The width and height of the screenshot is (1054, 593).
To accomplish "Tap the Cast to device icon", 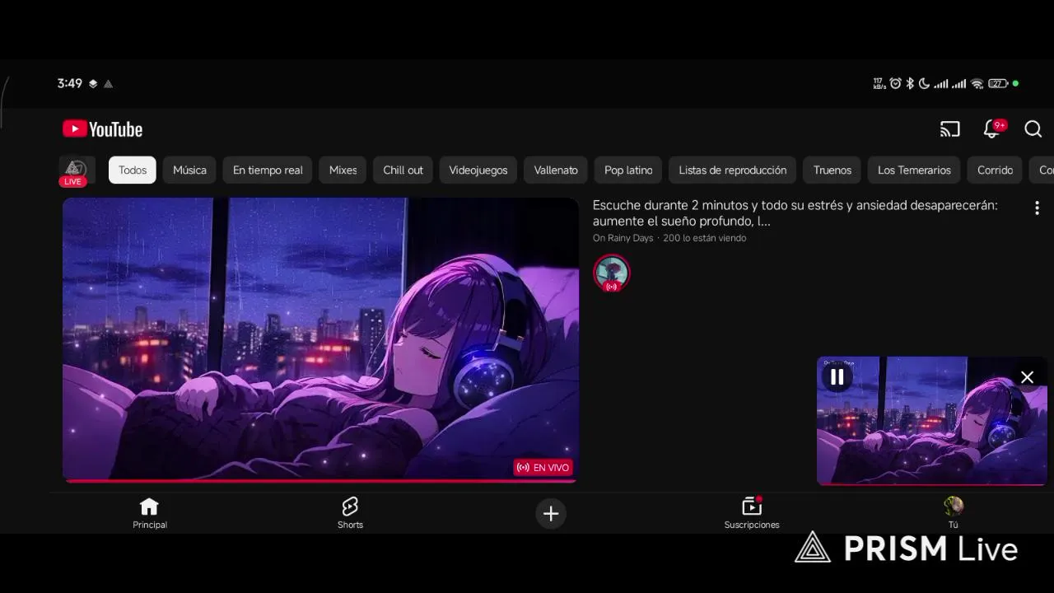I will pyautogui.click(x=950, y=129).
